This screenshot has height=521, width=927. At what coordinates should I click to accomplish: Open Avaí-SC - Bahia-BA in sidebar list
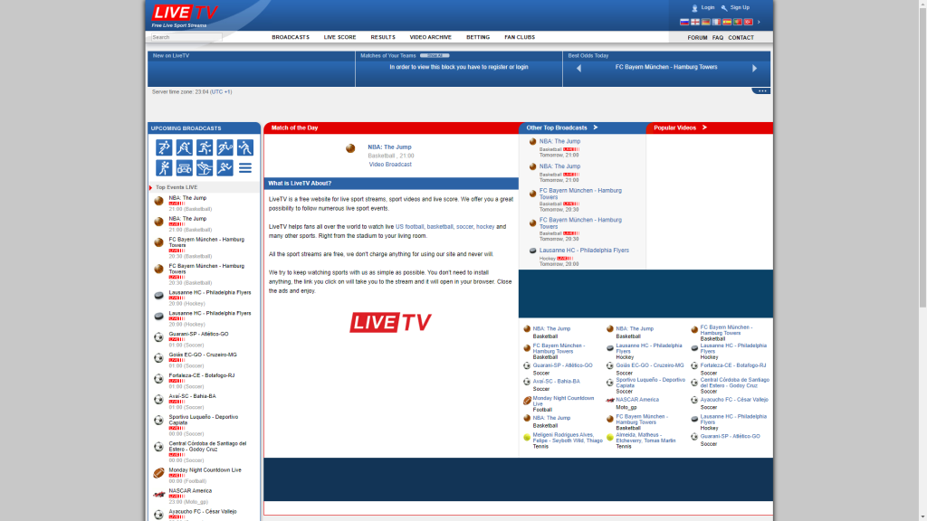coord(192,396)
